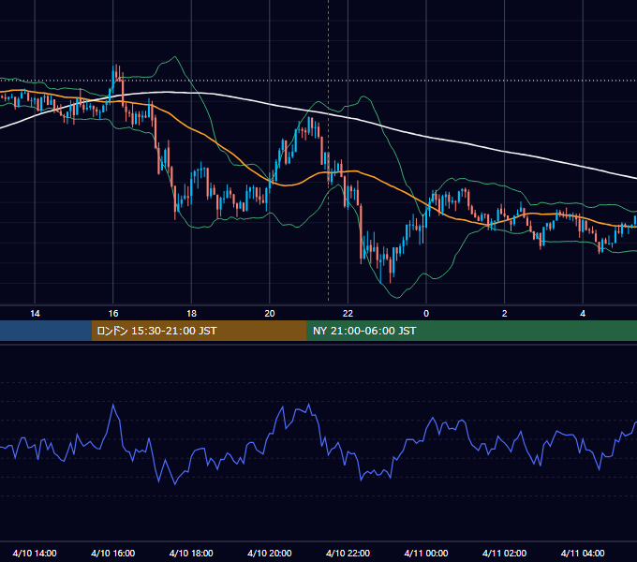
Task: Click the 4/10 14:00 date label
Action: tap(35, 553)
